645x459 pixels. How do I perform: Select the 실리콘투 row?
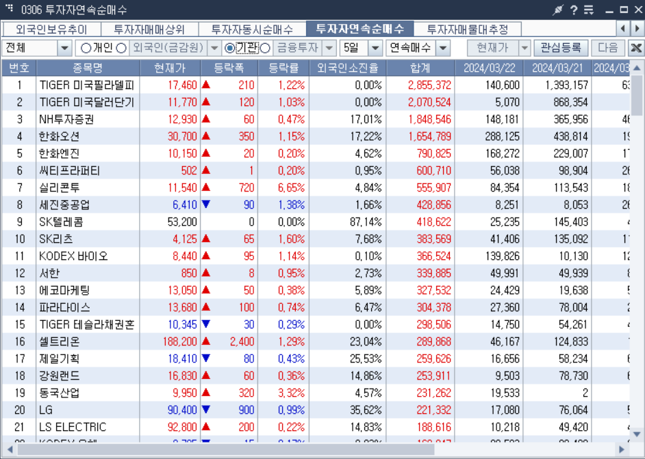(316, 188)
